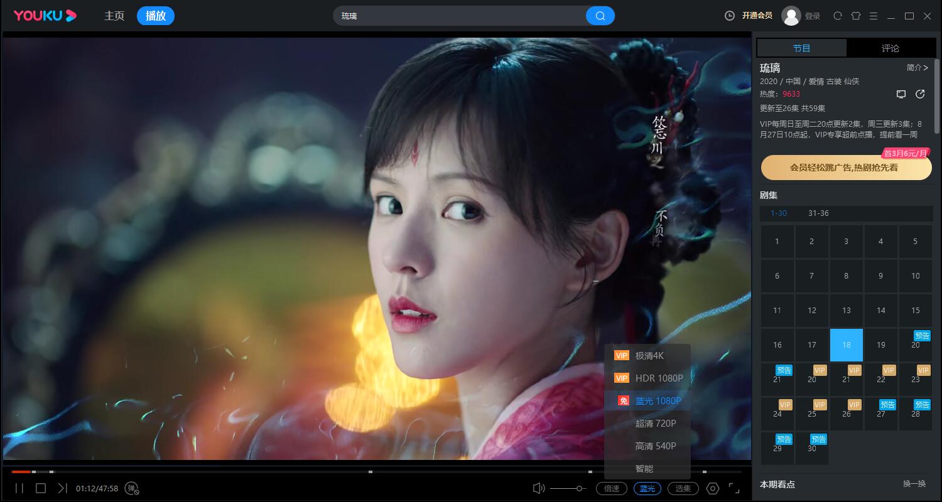Pause the video playback
Screen dimensions: 942x502
tap(19, 488)
